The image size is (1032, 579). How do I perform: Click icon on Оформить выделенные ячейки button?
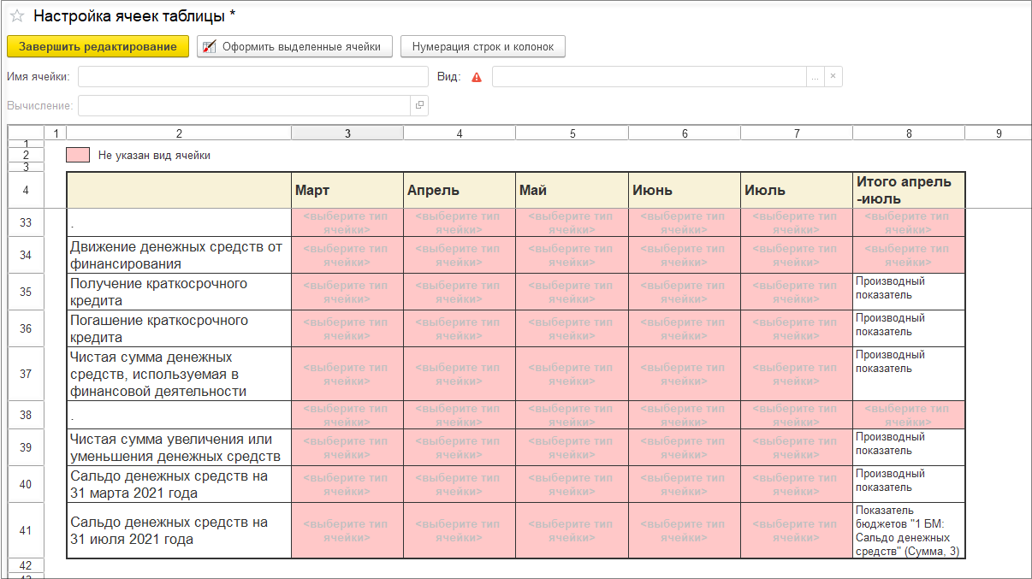coord(210,46)
